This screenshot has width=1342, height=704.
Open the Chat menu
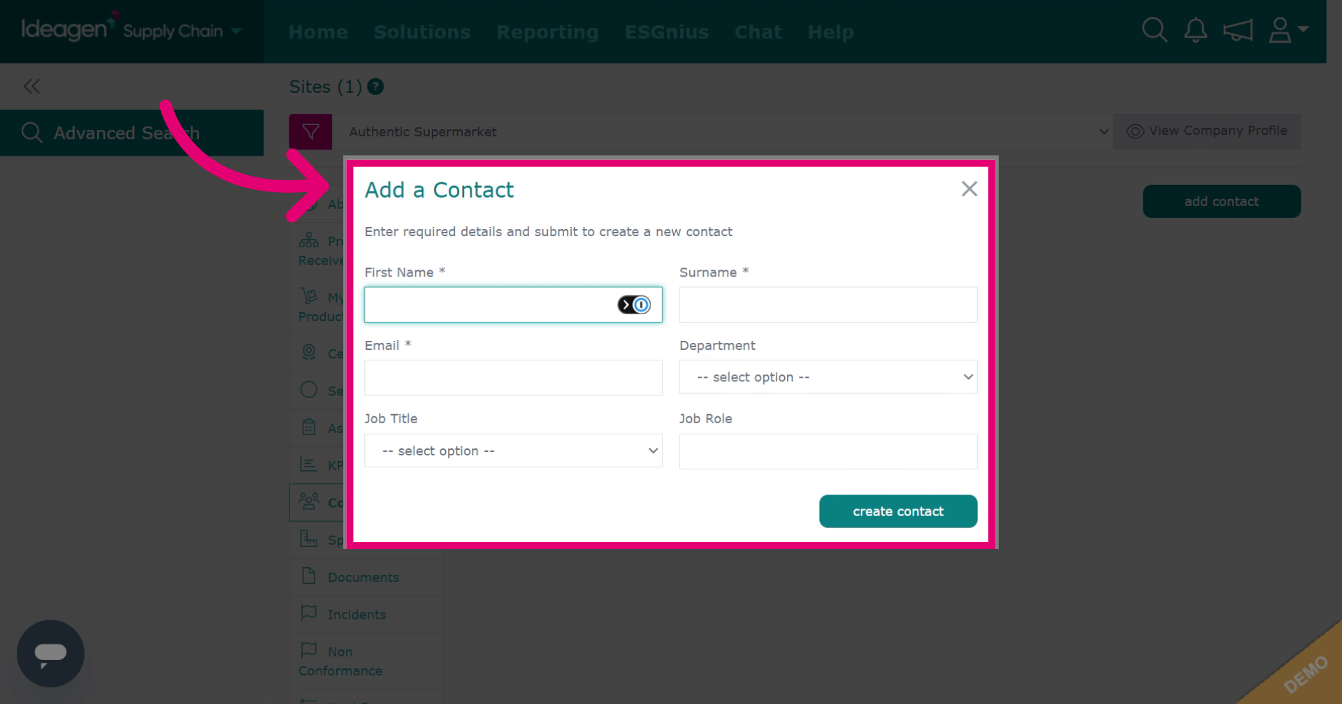click(758, 32)
